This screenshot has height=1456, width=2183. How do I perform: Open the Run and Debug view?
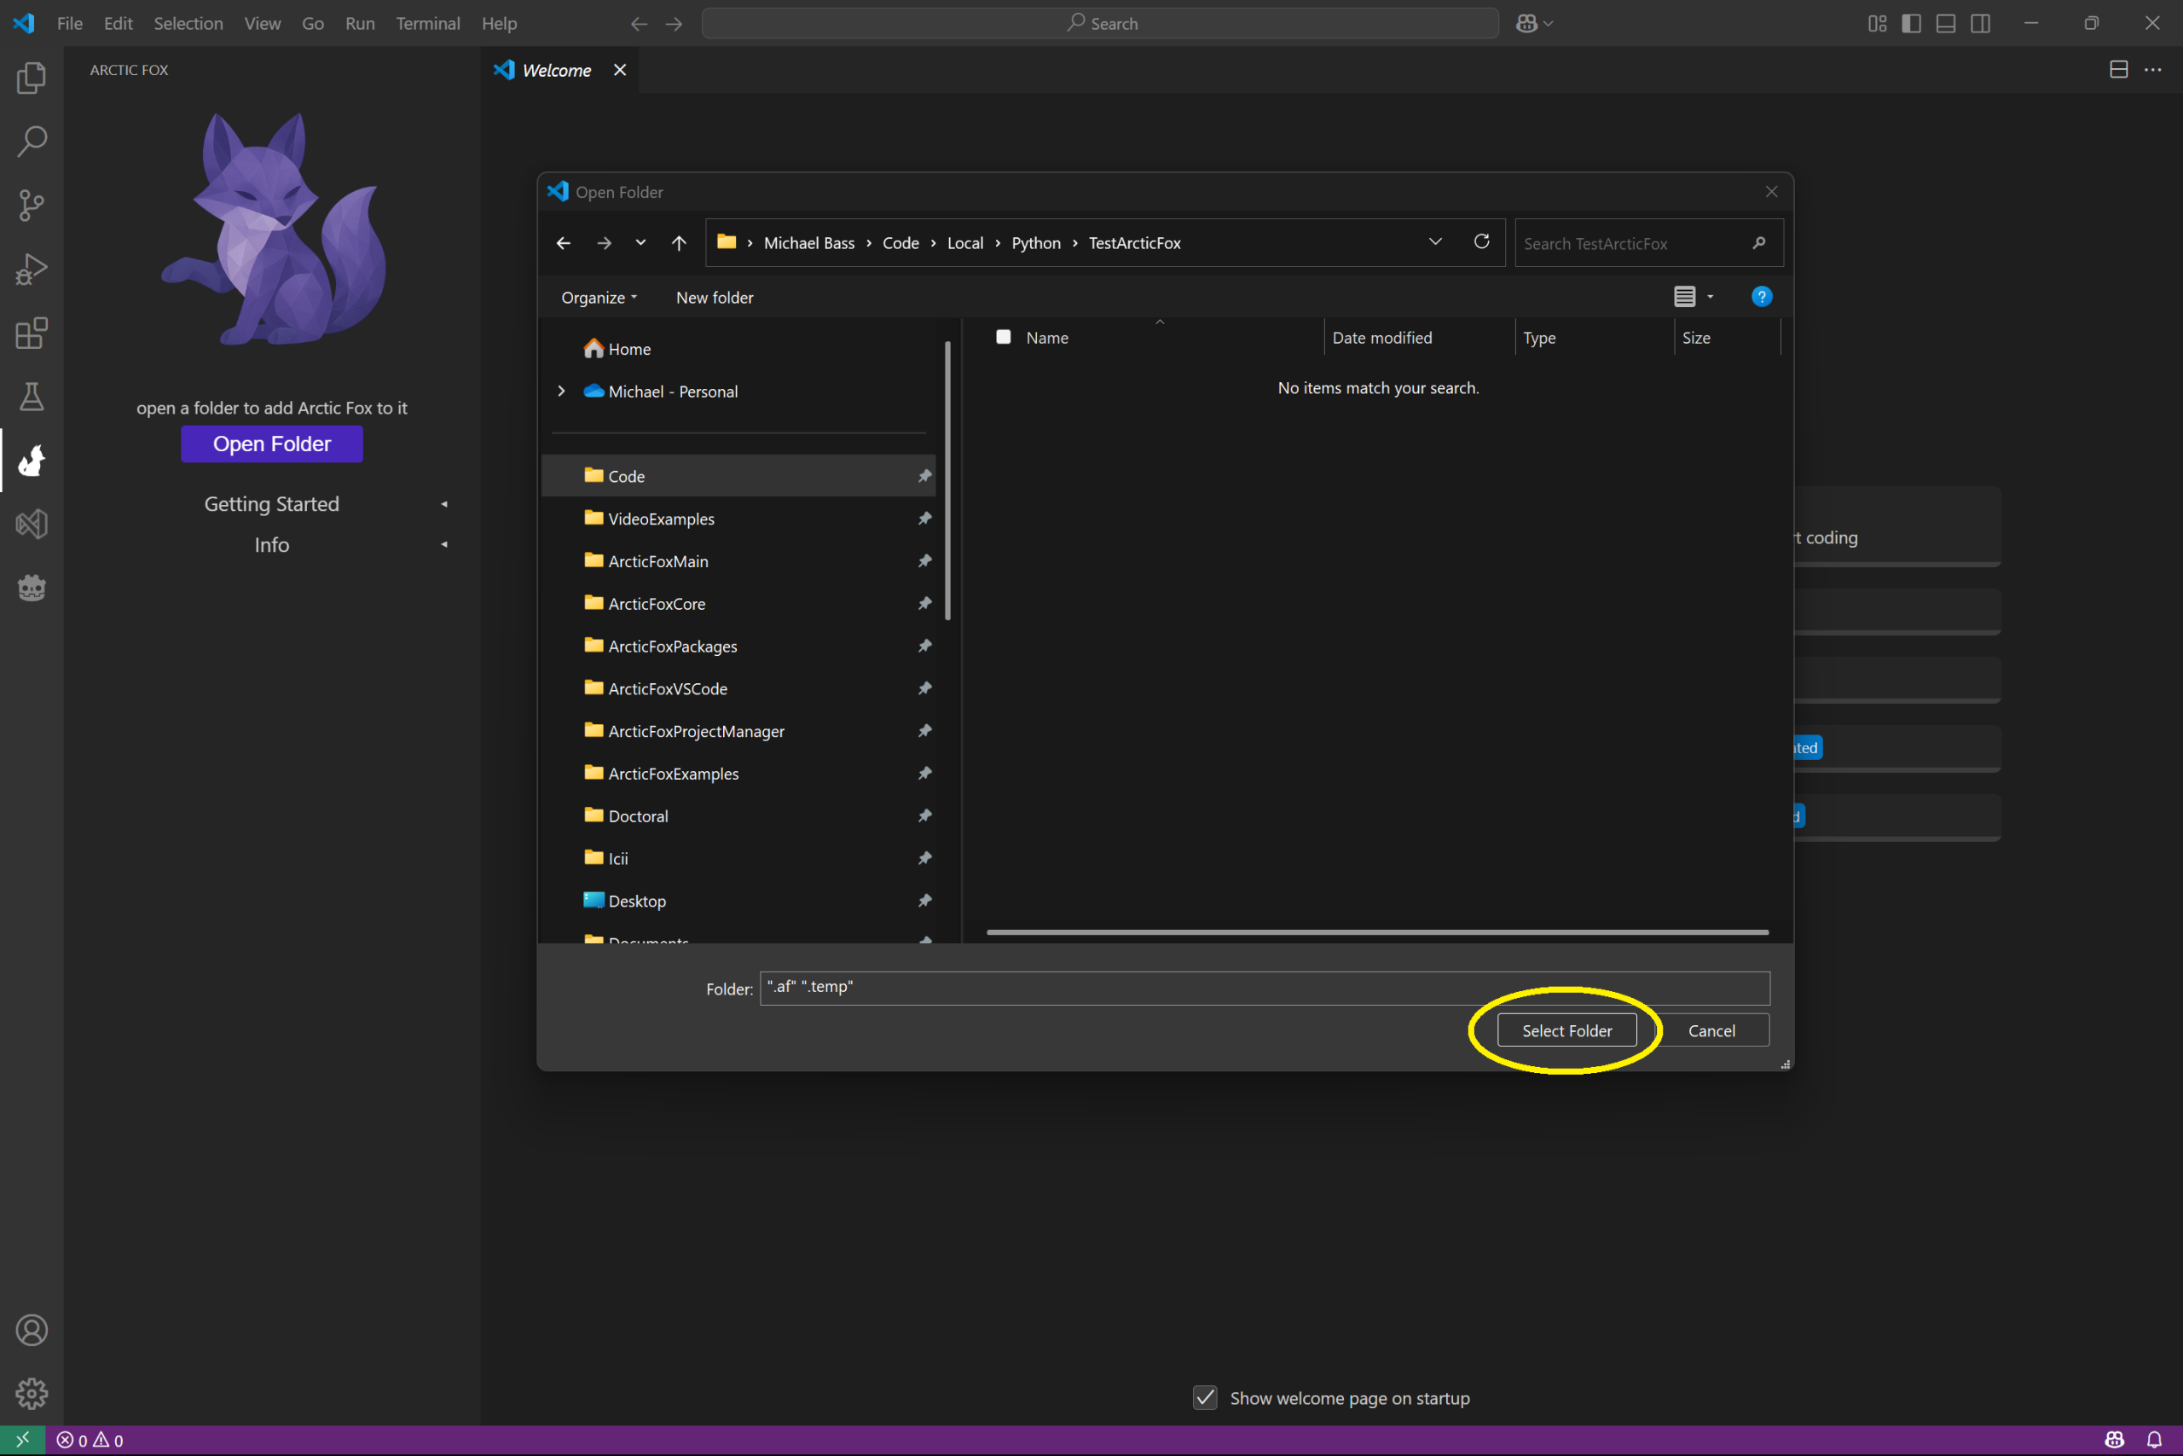(32, 270)
